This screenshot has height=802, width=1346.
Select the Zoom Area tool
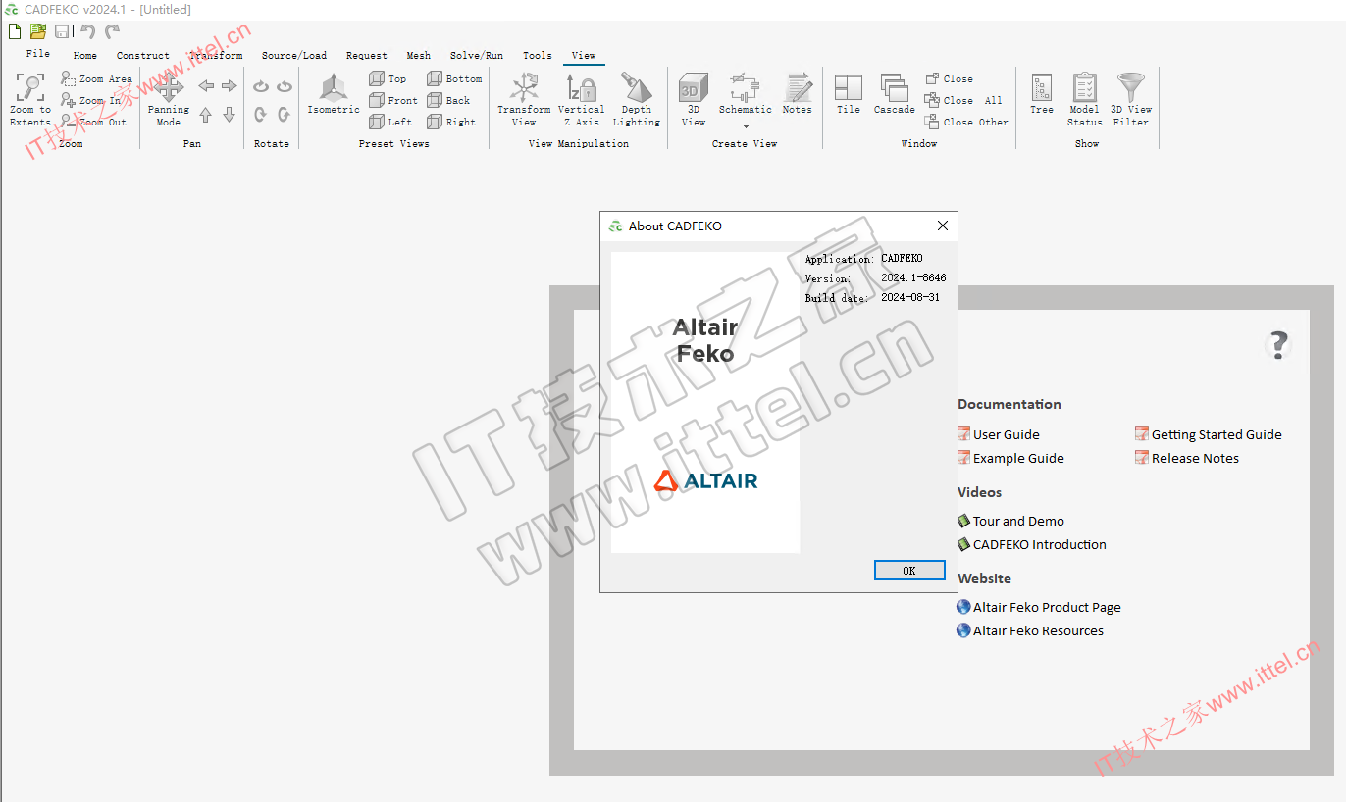tap(96, 78)
